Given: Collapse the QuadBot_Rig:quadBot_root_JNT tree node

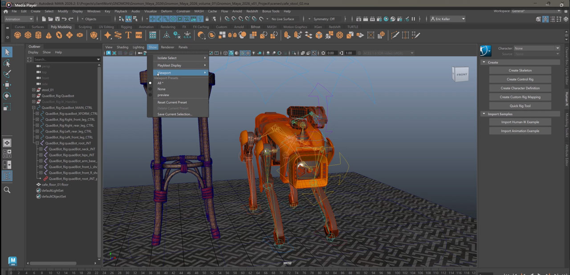Looking at the screenshot, I should coord(37,143).
